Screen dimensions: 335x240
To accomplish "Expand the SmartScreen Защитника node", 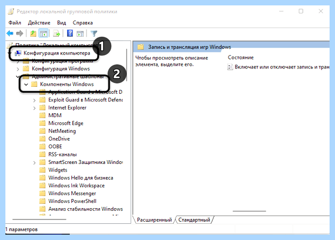I will (34, 162).
